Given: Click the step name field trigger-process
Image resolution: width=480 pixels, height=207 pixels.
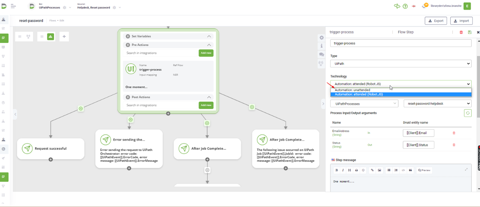Looking at the screenshot, I should click(x=401, y=43).
